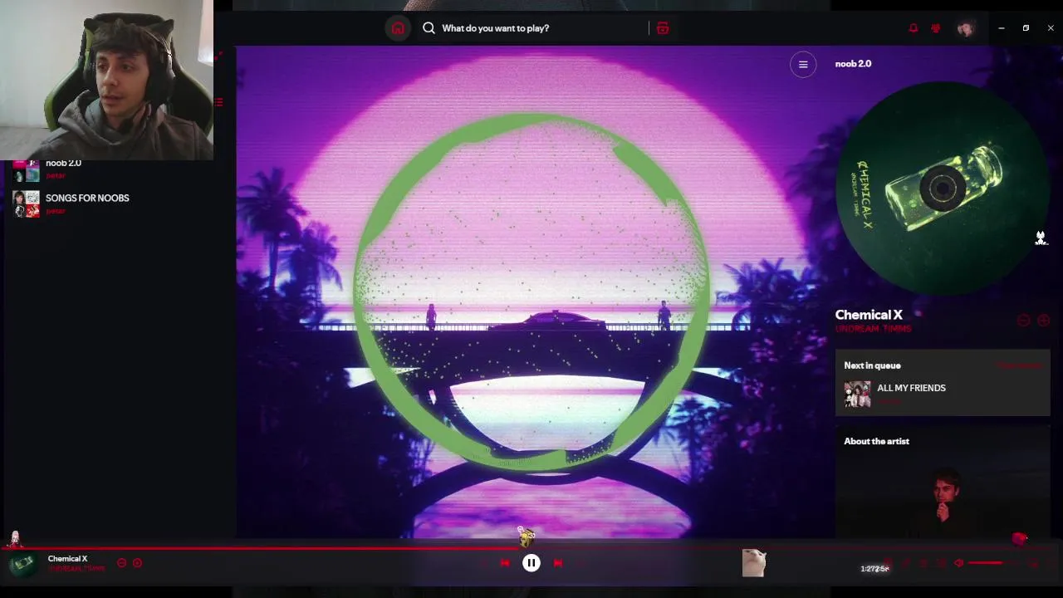Skip to the previous track
This screenshot has height=598, width=1063.
tap(505, 563)
